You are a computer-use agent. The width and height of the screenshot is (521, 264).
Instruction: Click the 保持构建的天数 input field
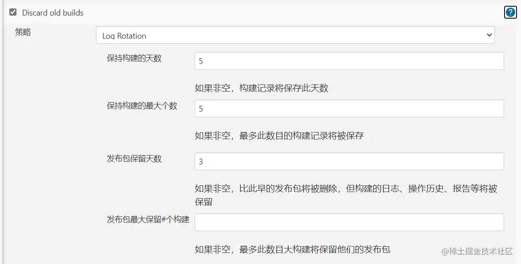click(349, 61)
